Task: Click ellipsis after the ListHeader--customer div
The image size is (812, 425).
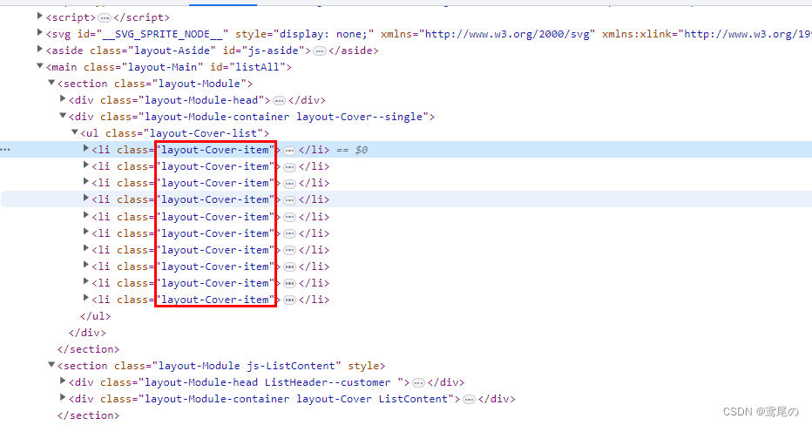Action: click(419, 383)
